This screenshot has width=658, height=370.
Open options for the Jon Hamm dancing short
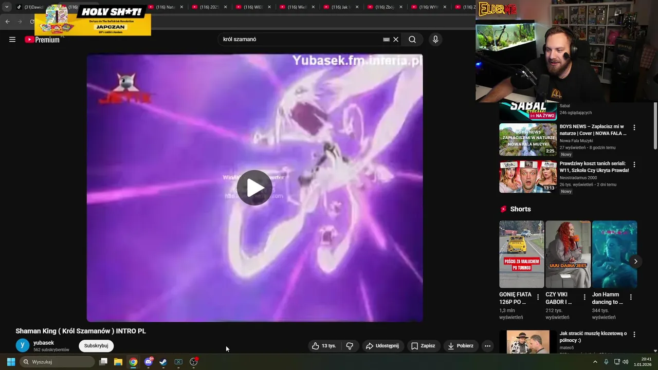[x=631, y=297]
